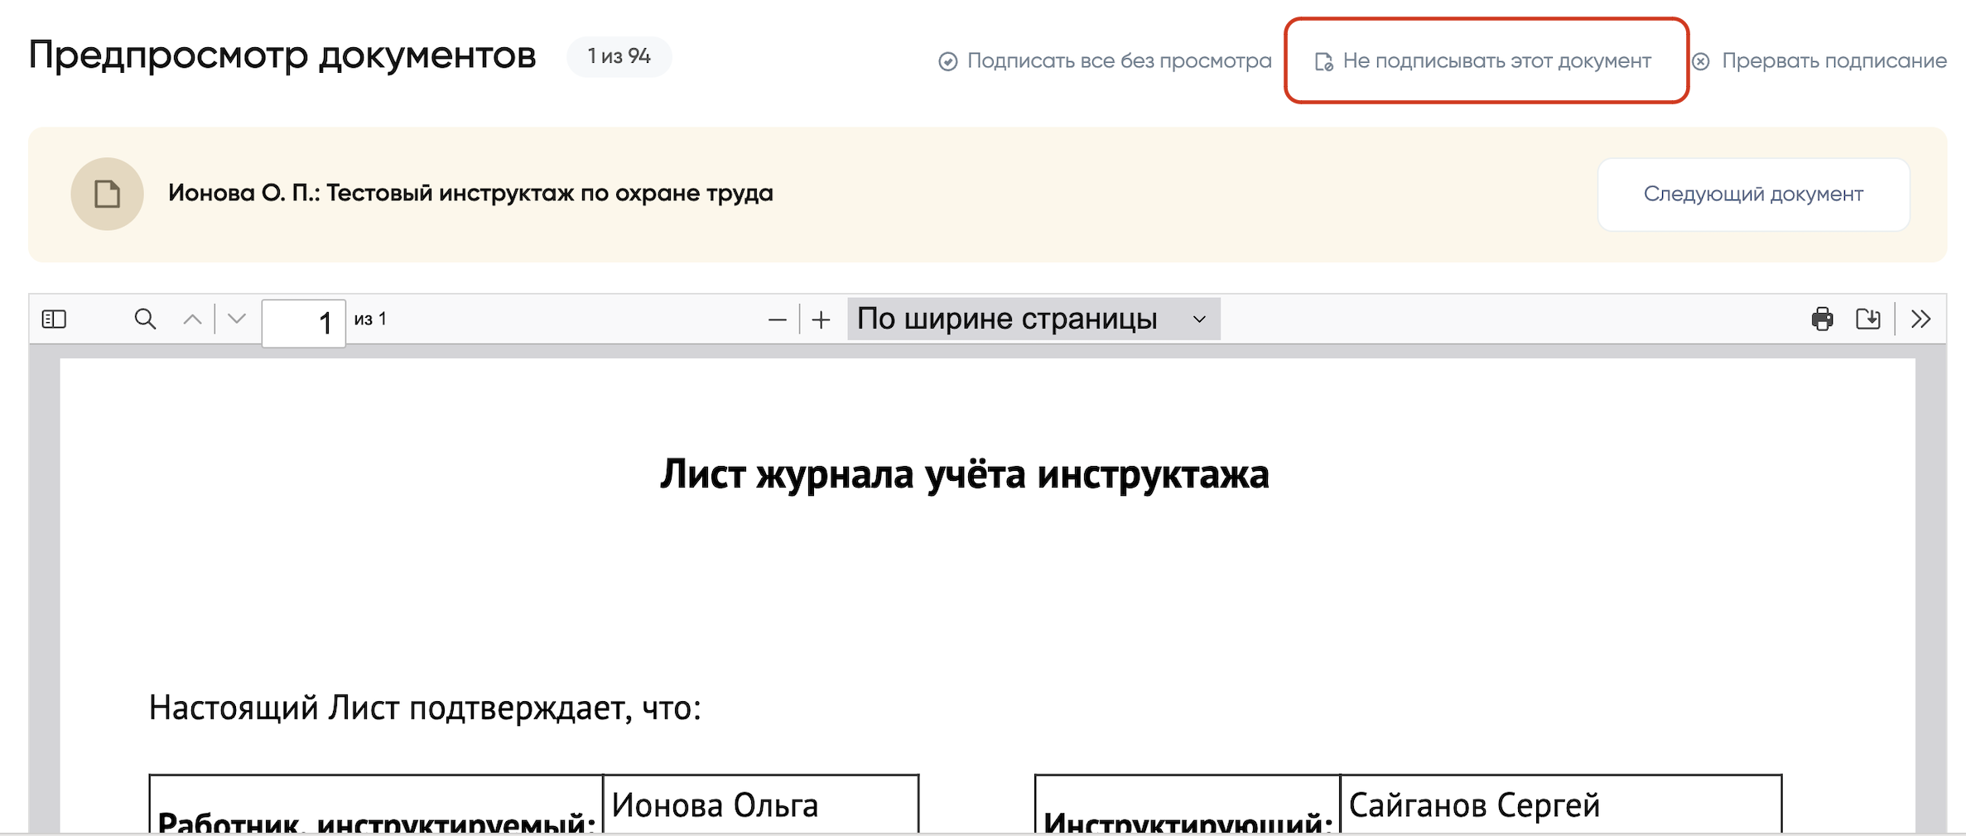Click the skip-document icon near Не подписывать
This screenshot has width=1966, height=836.
(1323, 60)
